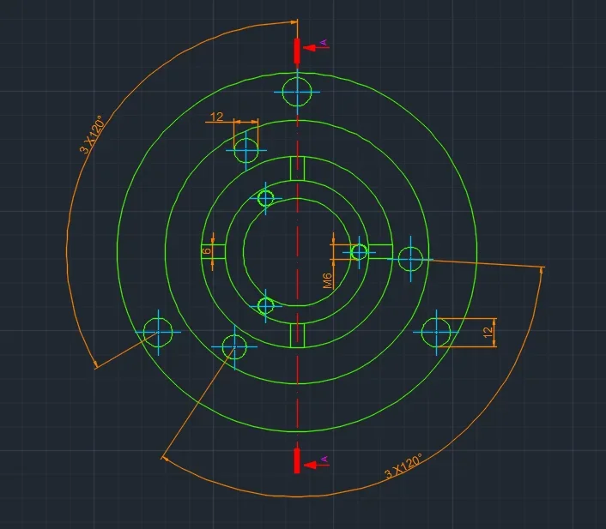This screenshot has height=529, width=606.
Task: Select the thick red section mark at top
Action: coord(297,51)
